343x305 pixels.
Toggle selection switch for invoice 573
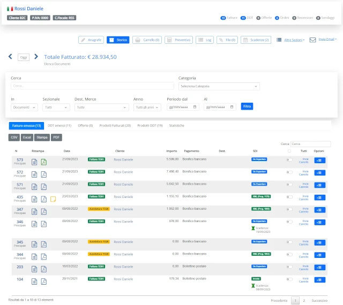click(x=289, y=160)
